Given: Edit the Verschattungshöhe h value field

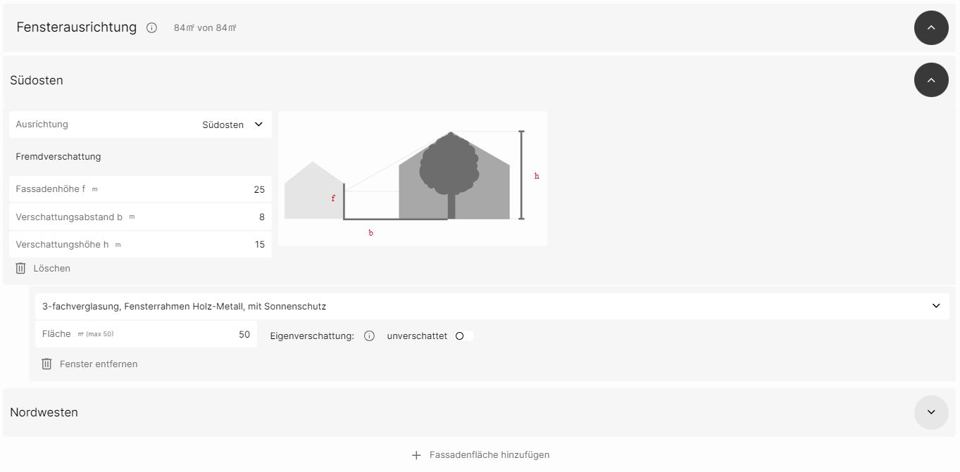Looking at the screenshot, I should [211, 245].
